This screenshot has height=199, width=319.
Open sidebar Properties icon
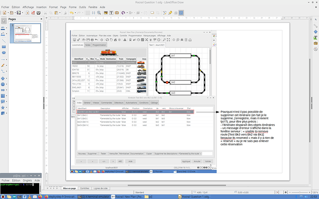[316, 26]
